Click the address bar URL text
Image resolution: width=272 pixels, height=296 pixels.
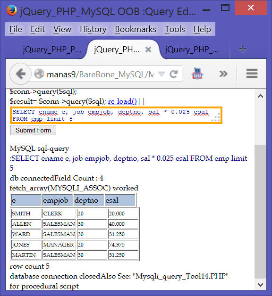point(100,74)
